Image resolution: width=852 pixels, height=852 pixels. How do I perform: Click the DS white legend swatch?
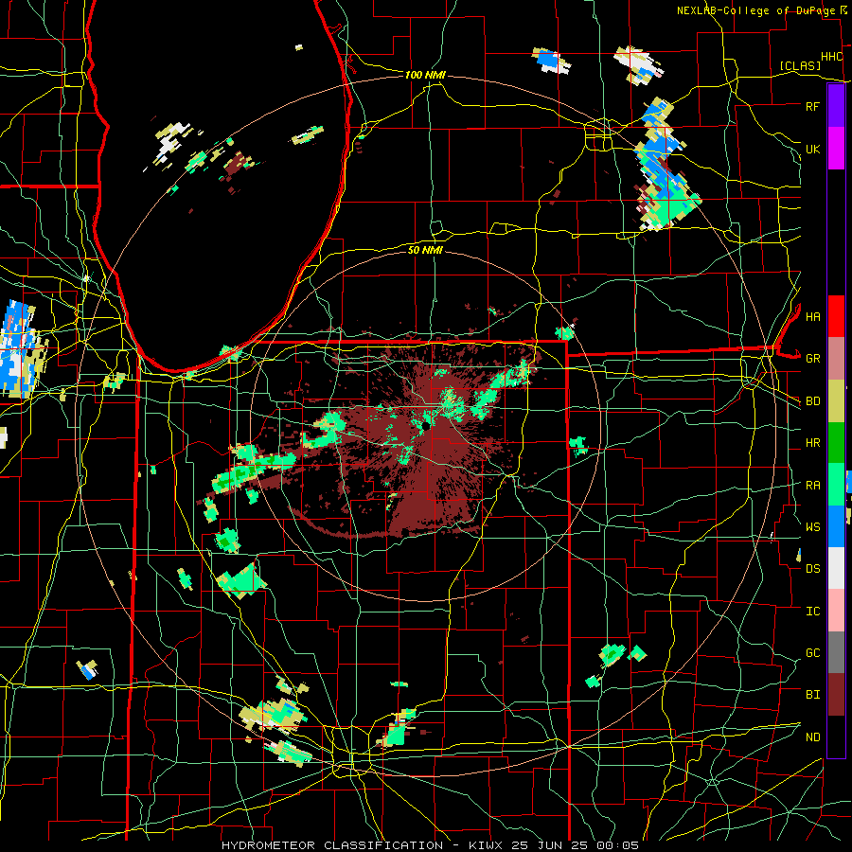click(x=836, y=568)
